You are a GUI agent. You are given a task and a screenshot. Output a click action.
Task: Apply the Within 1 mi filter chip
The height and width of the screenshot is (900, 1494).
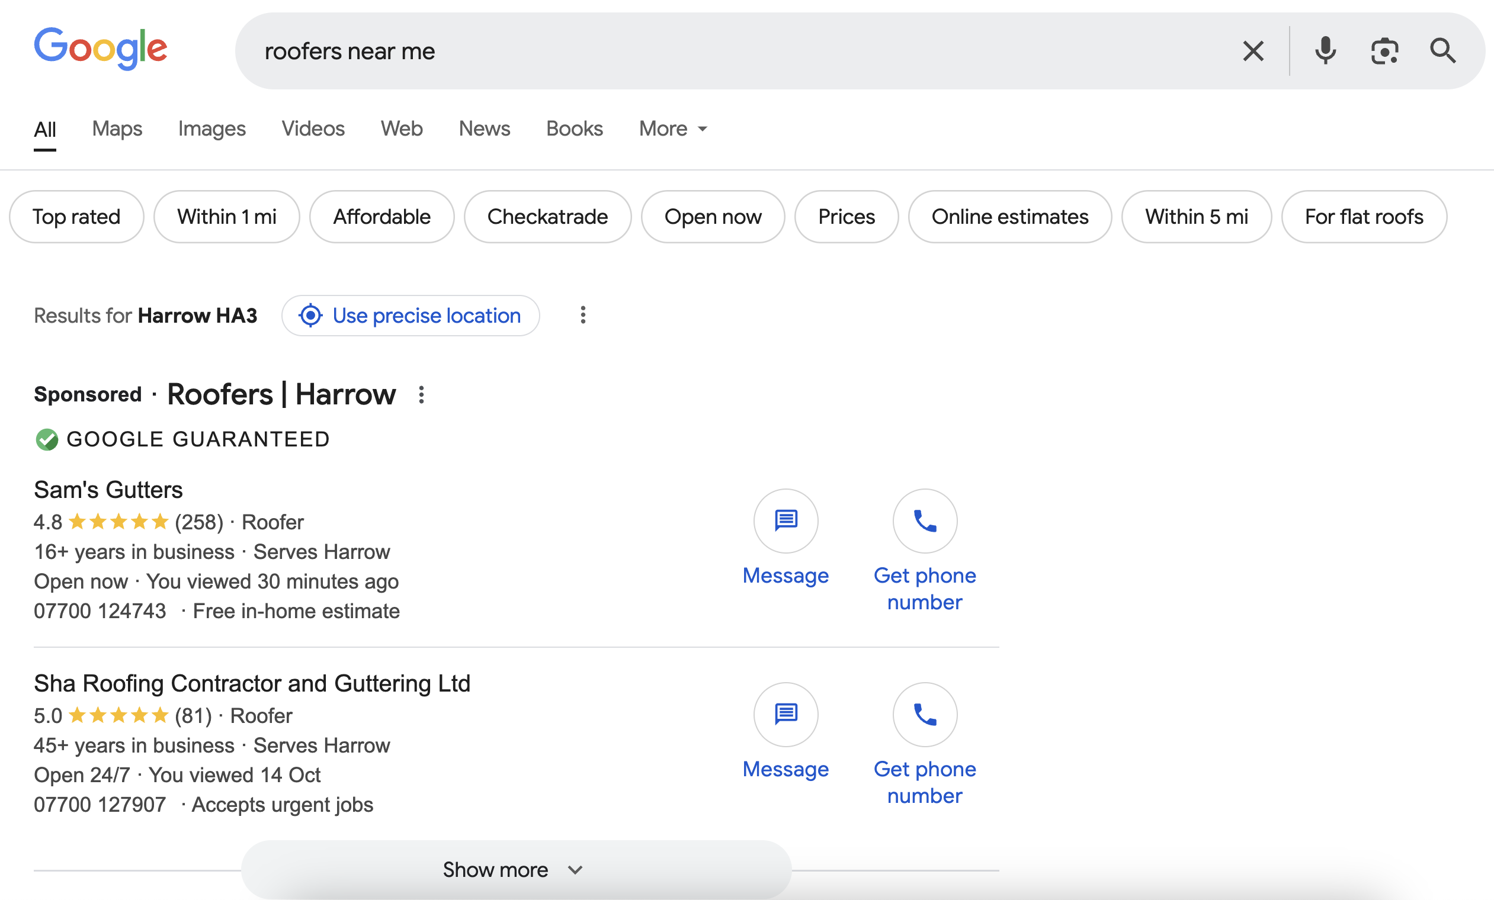click(x=227, y=216)
